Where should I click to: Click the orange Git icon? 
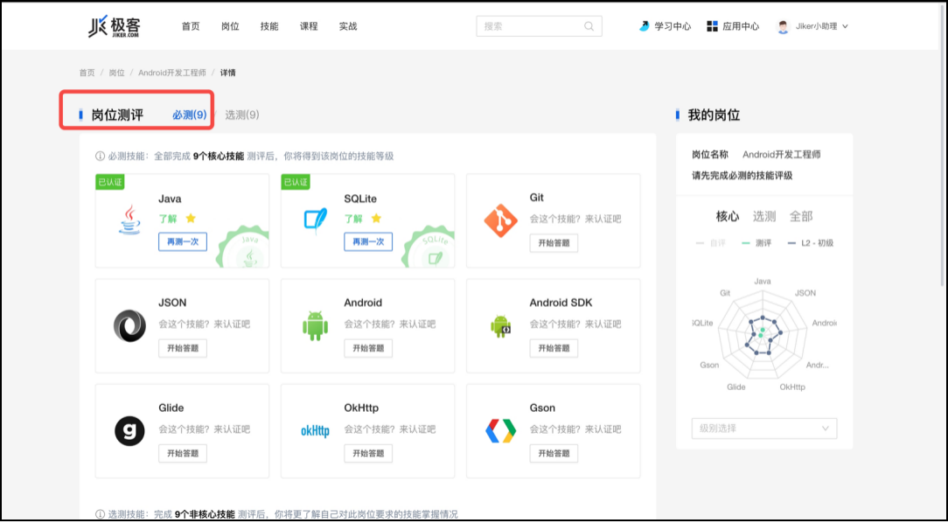point(500,220)
